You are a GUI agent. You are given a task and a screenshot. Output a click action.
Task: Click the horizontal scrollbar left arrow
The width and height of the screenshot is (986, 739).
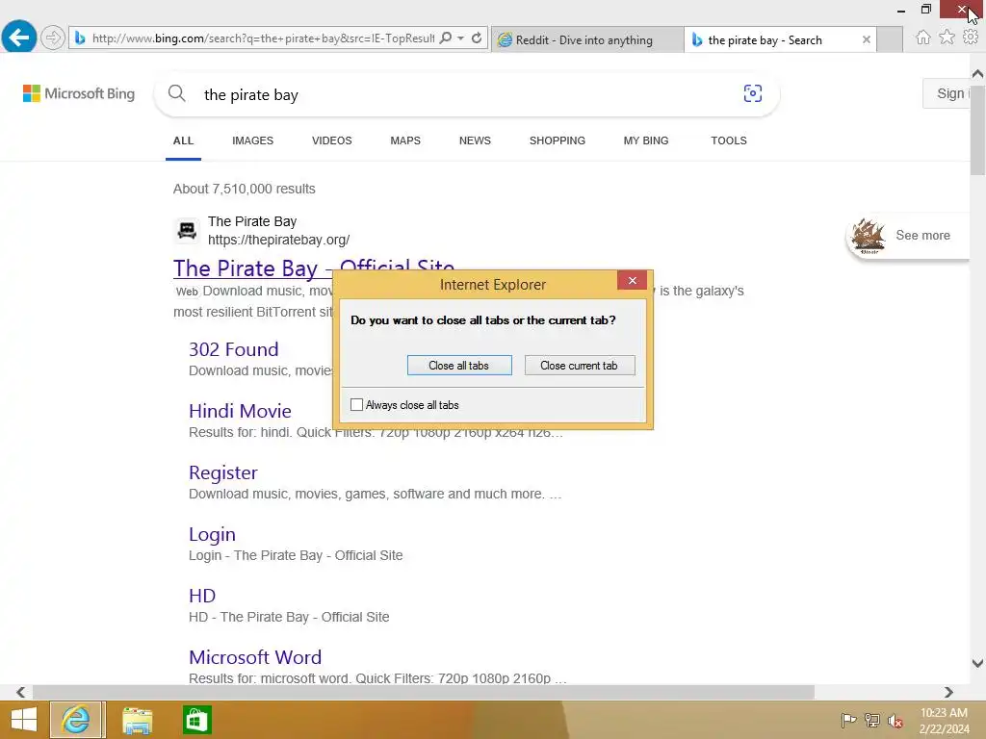(x=21, y=692)
